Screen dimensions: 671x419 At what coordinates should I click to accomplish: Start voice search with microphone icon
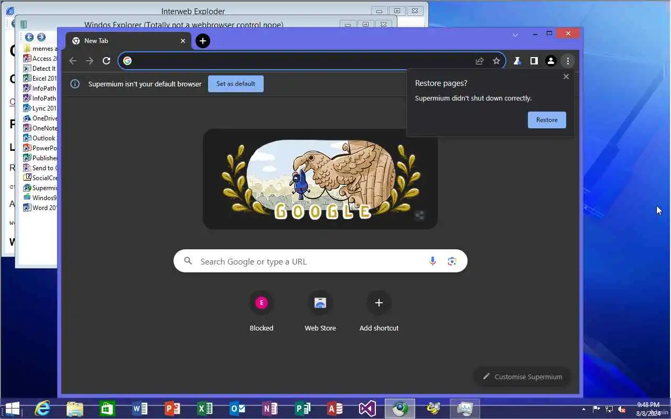coord(432,261)
